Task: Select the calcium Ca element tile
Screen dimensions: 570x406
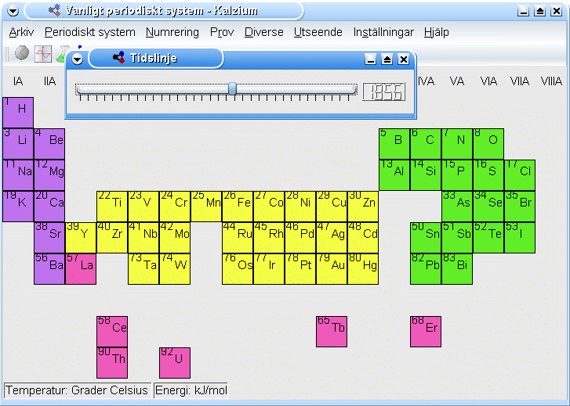Action: coord(49,206)
